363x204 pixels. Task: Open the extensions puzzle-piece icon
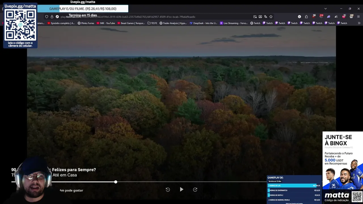coord(306,17)
